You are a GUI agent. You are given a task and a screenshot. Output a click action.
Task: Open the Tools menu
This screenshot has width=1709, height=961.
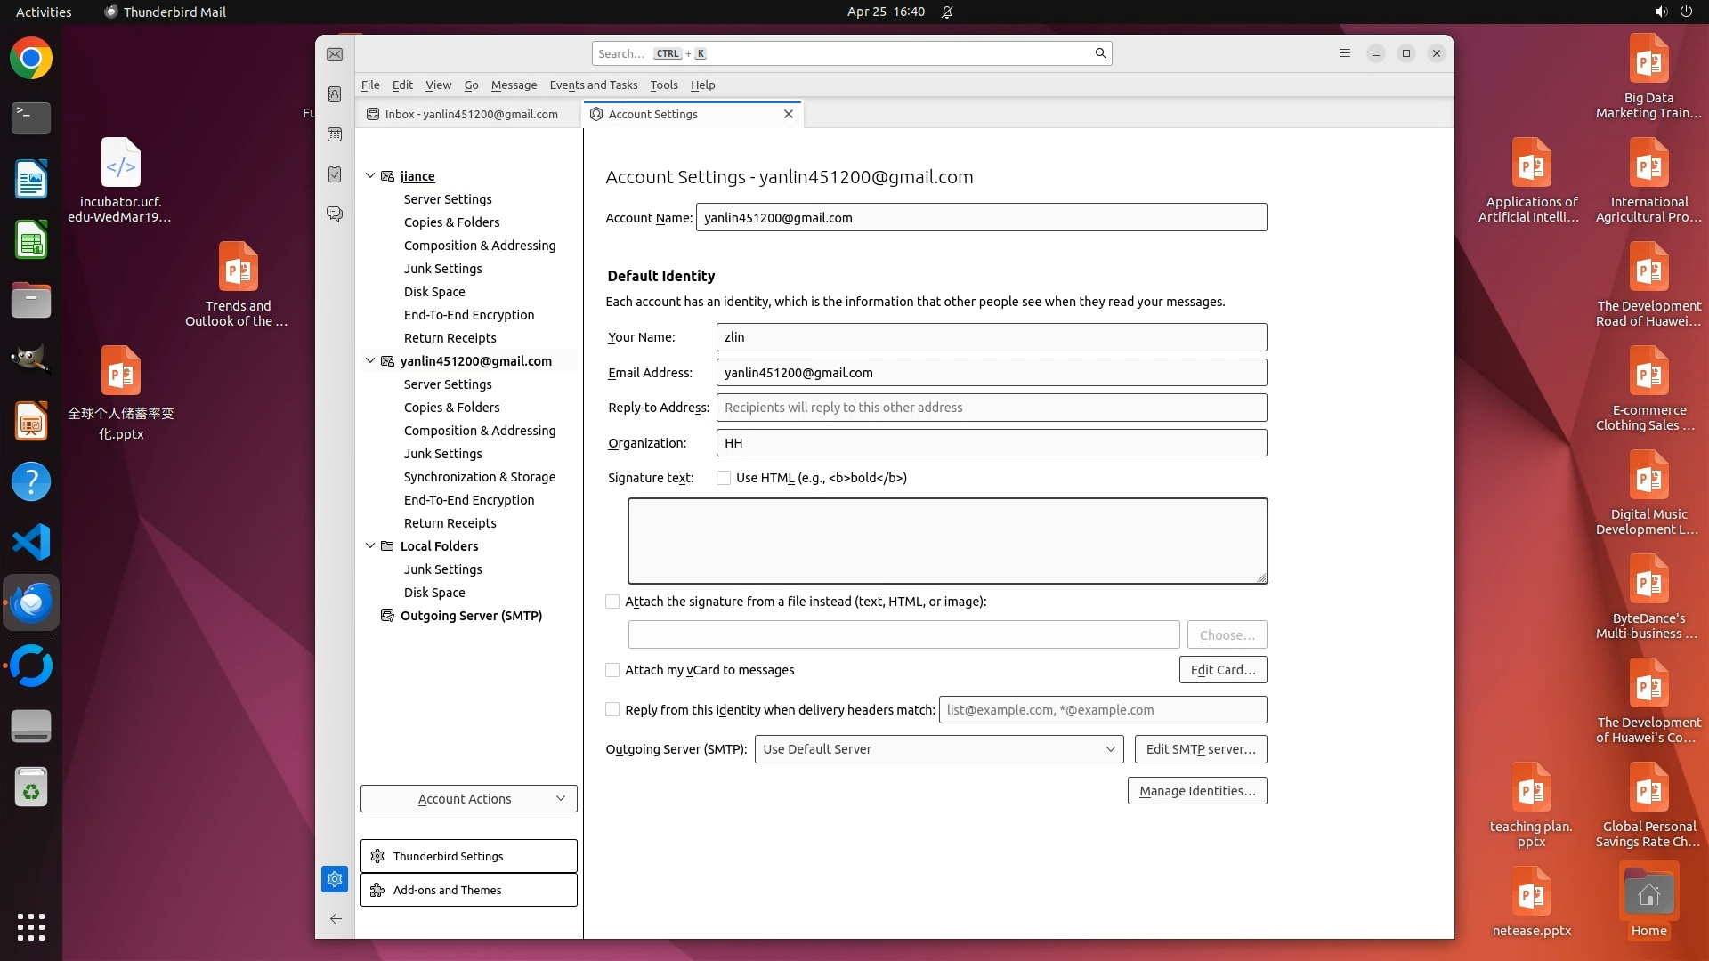tap(663, 85)
